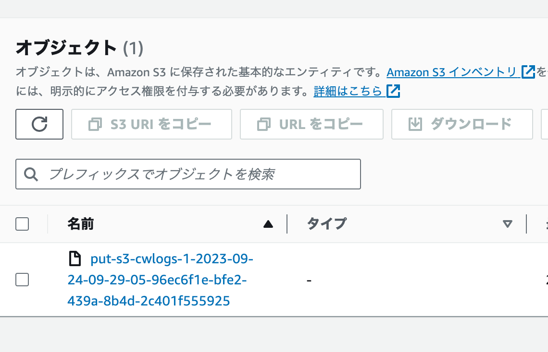Toggle descending sort triangle on タイプ column
The height and width of the screenshot is (352, 548).
click(x=508, y=223)
